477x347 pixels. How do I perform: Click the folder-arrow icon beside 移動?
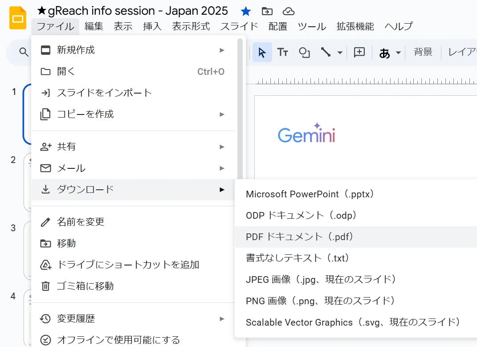(x=45, y=244)
